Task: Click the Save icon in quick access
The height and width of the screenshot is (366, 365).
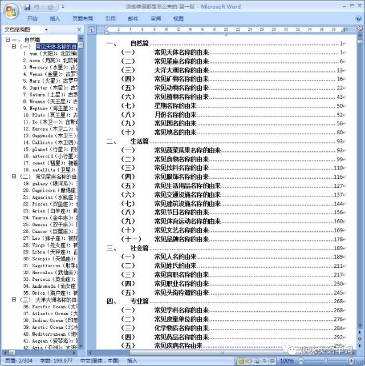Action: 27,7
